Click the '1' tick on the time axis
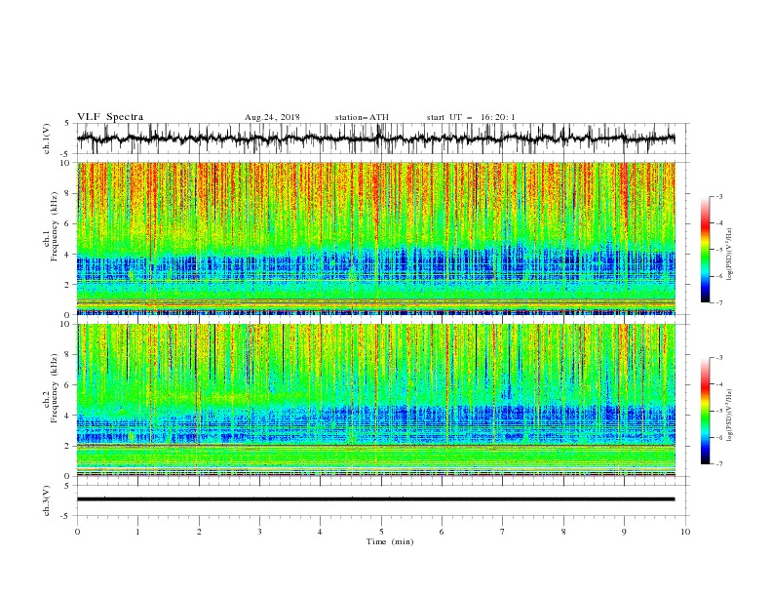The height and width of the screenshot is (597, 772). pyautogui.click(x=138, y=532)
